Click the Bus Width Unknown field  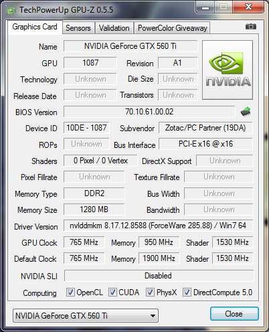pyautogui.click(x=219, y=193)
